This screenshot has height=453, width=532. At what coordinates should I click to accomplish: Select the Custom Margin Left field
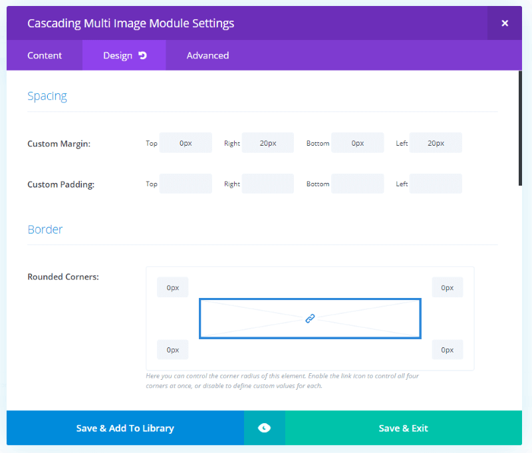436,143
